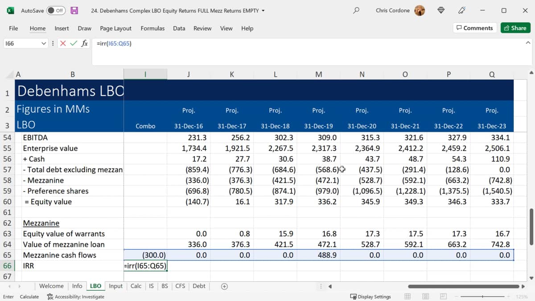535x301 pixels.
Task: Open the Formulas ribbon tab
Action: tap(152, 28)
